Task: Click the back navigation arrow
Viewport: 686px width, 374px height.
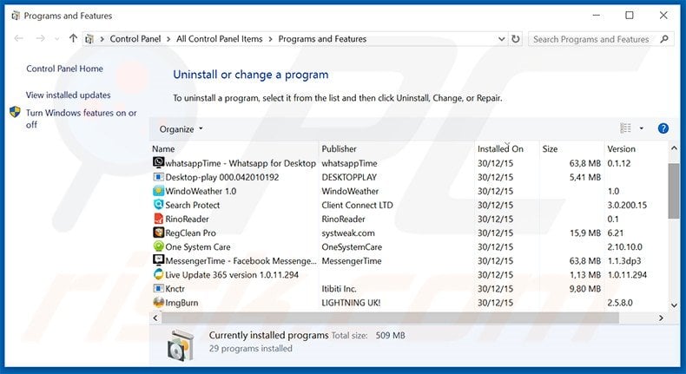Action: coord(19,38)
